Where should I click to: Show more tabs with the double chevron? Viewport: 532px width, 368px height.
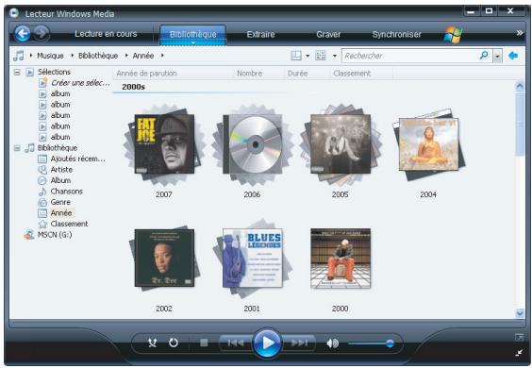coord(520,33)
